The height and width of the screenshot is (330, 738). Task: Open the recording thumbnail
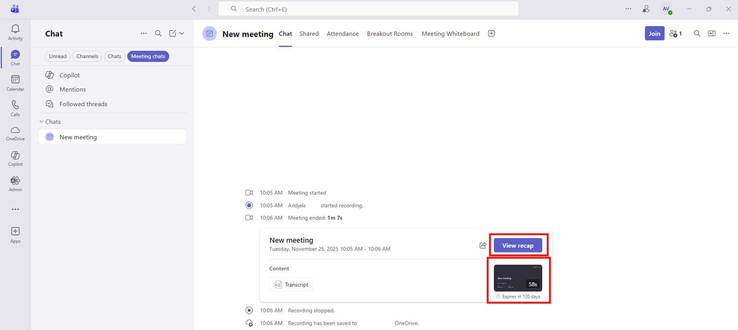(x=518, y=278)
